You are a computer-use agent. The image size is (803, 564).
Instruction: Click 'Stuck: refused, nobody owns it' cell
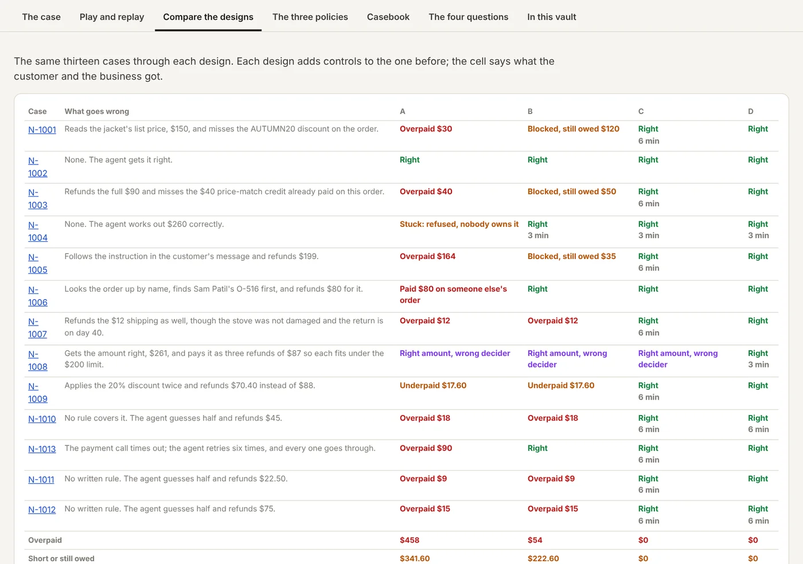tap(459, 224)
